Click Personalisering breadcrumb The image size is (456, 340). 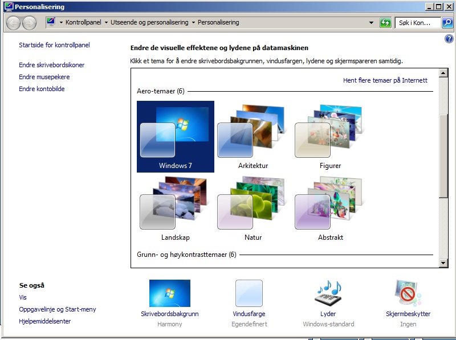[x=218, y=22]
